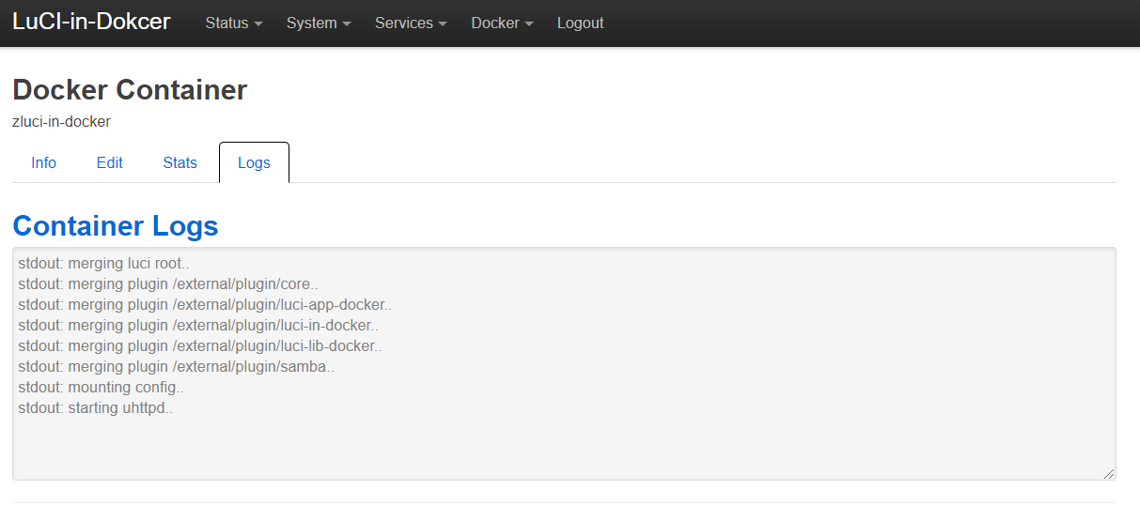The width and height of the screenshot is (1140, 505).
Task: Click the caret arrow beside Services
Action: coord(443,24)
